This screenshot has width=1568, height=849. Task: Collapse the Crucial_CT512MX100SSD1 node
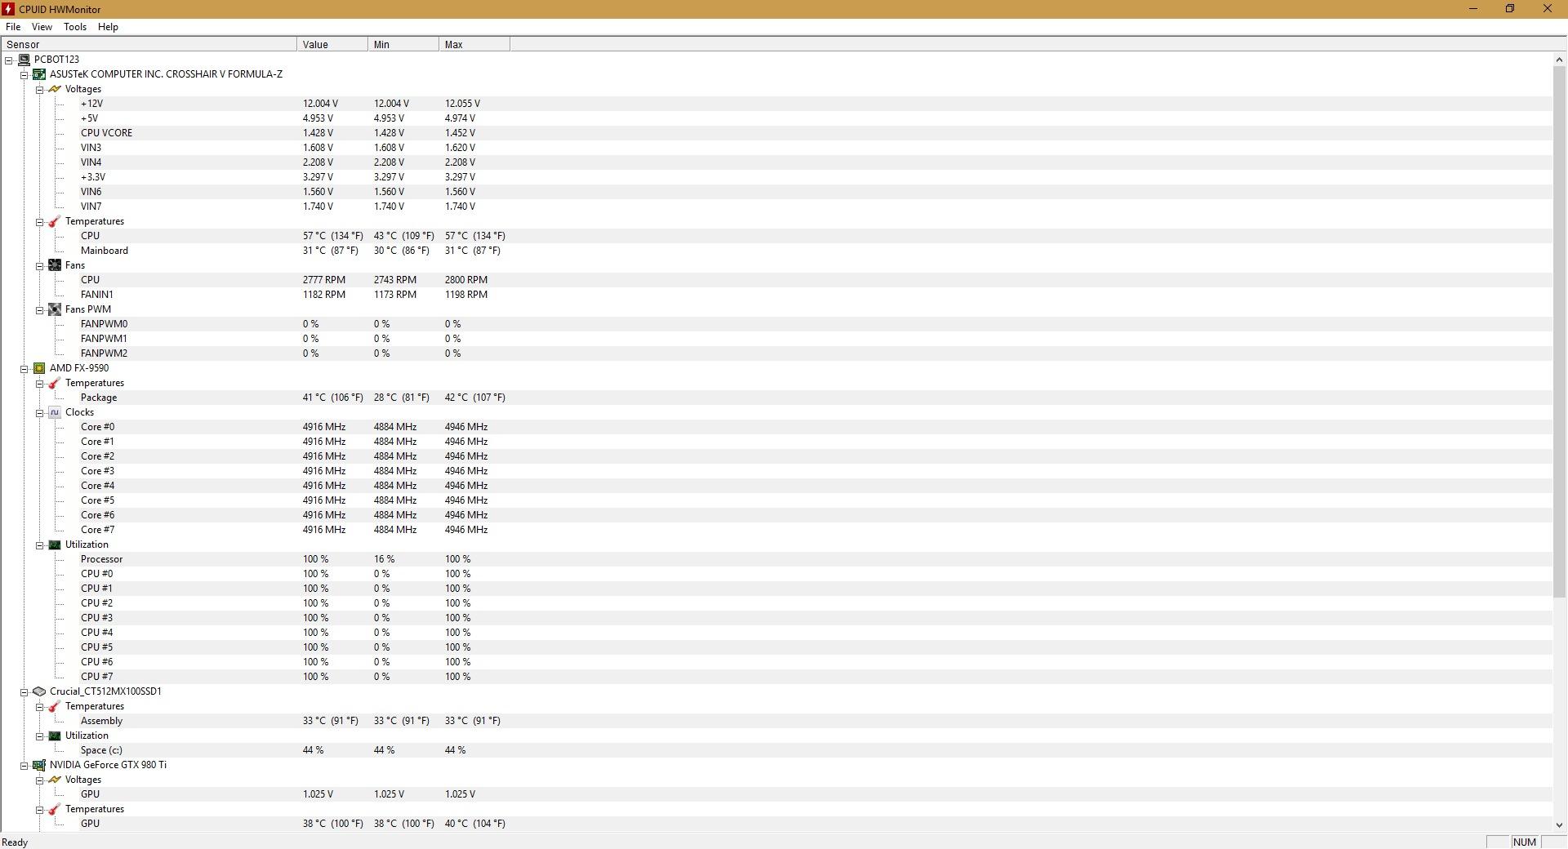point(24,692)
